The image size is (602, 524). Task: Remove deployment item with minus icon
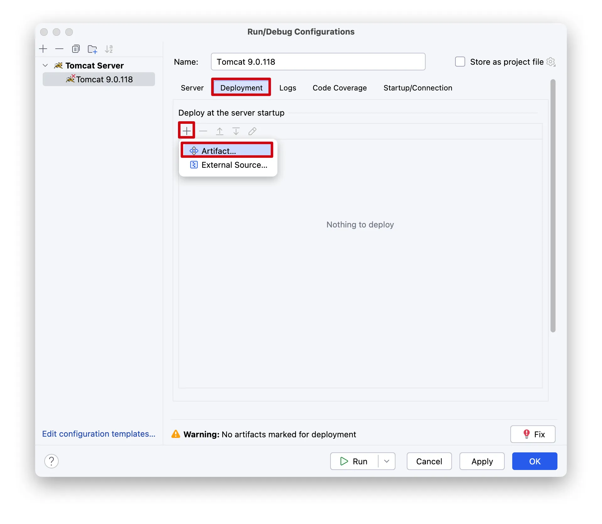click(x=203, y=131)
